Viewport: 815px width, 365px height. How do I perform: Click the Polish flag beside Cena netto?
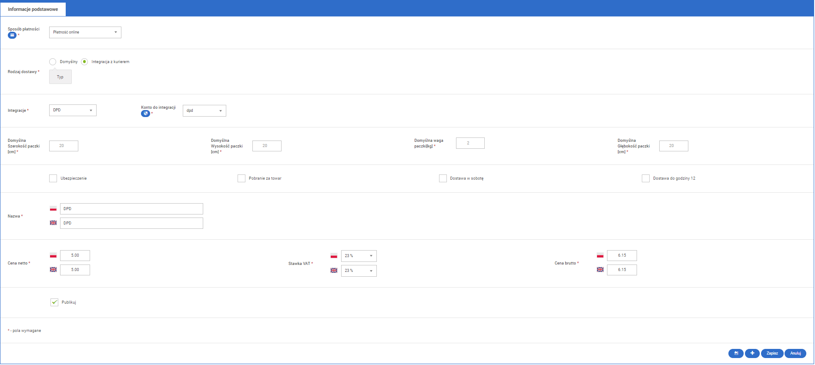pos(53,255)
